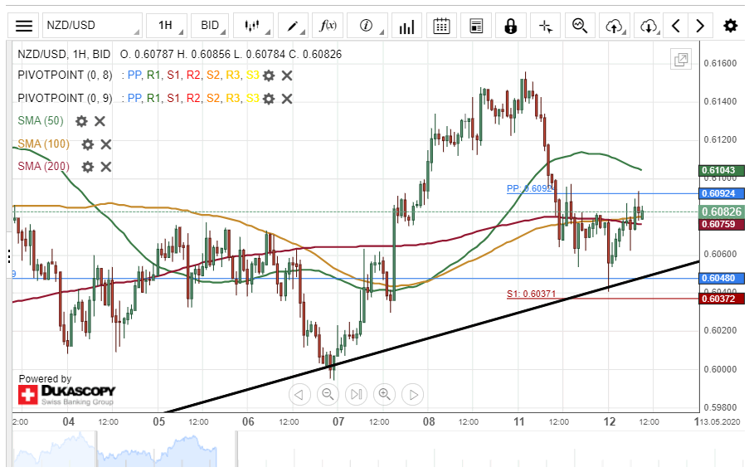Viewport: 749px width, 472px height.
Task: Open SMA (200) settings gear
Action: [87, 167]
